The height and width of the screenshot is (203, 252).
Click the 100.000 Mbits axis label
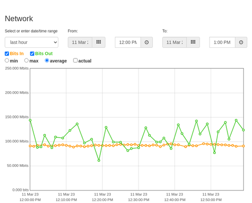pyautogui.click(x=17, y=142)
